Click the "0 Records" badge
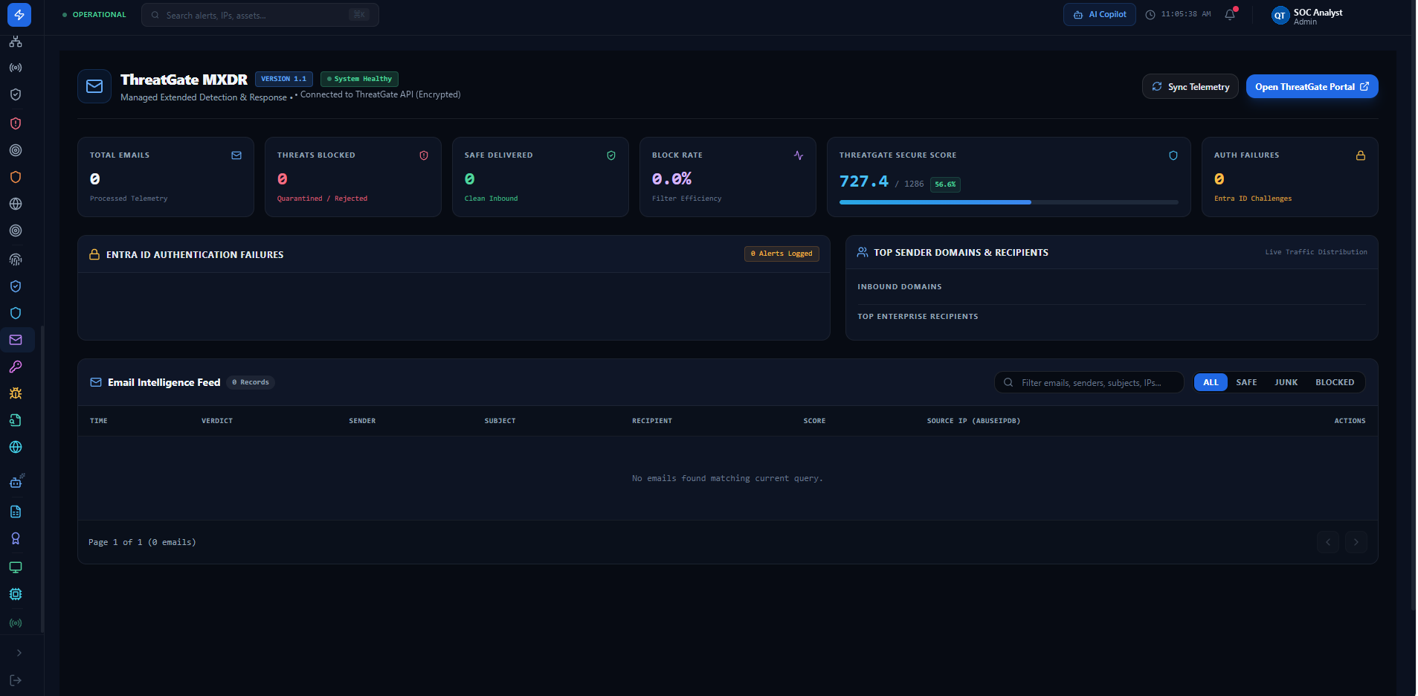 point(251,382)
